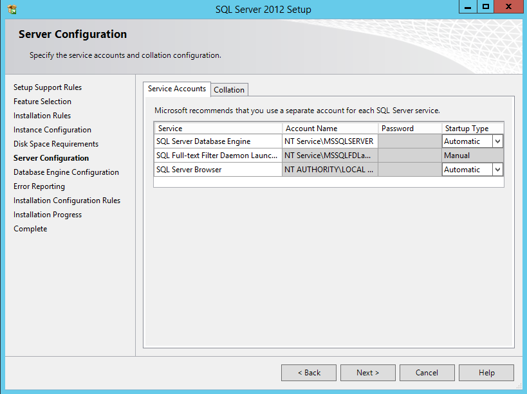
Task: Click the NT Service\MSSQLFDLa... account cell
Action: pos(329,156)
